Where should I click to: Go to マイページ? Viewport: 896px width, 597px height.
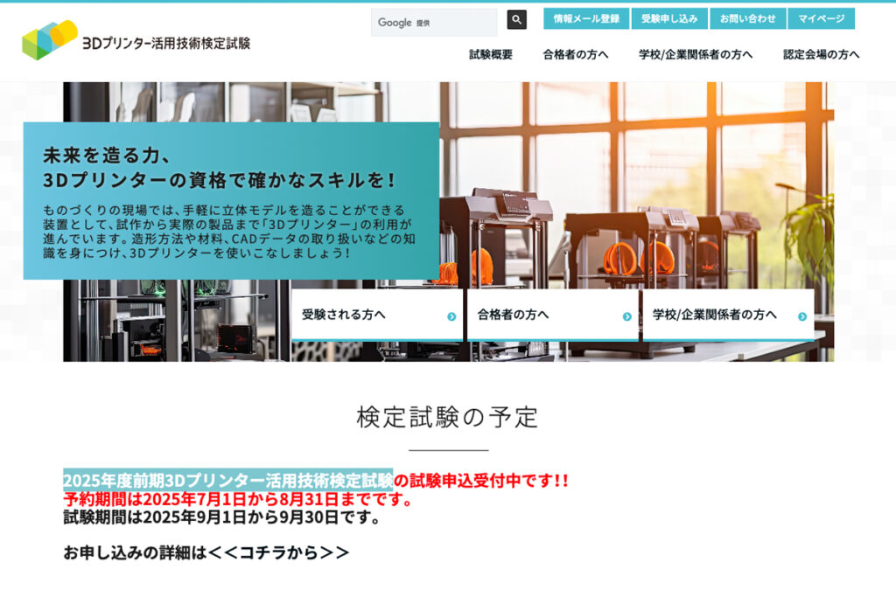[821, 18]
